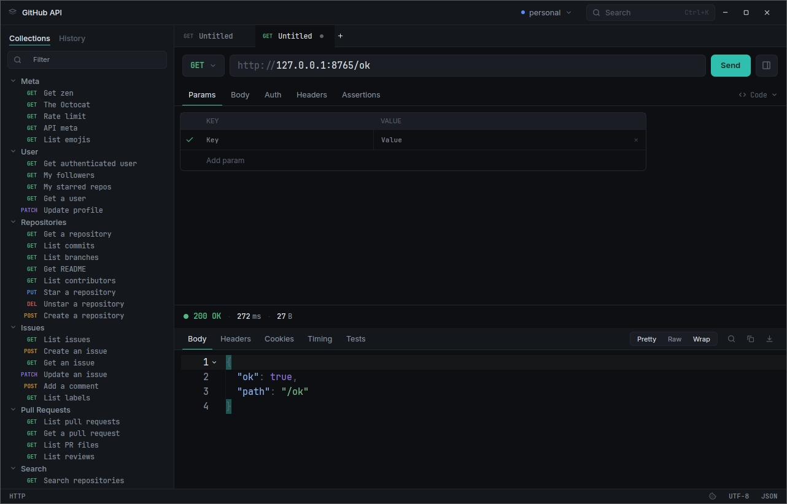Open the response Headers tab
Viewport: 787px width, 504px height.
(236, 339)
